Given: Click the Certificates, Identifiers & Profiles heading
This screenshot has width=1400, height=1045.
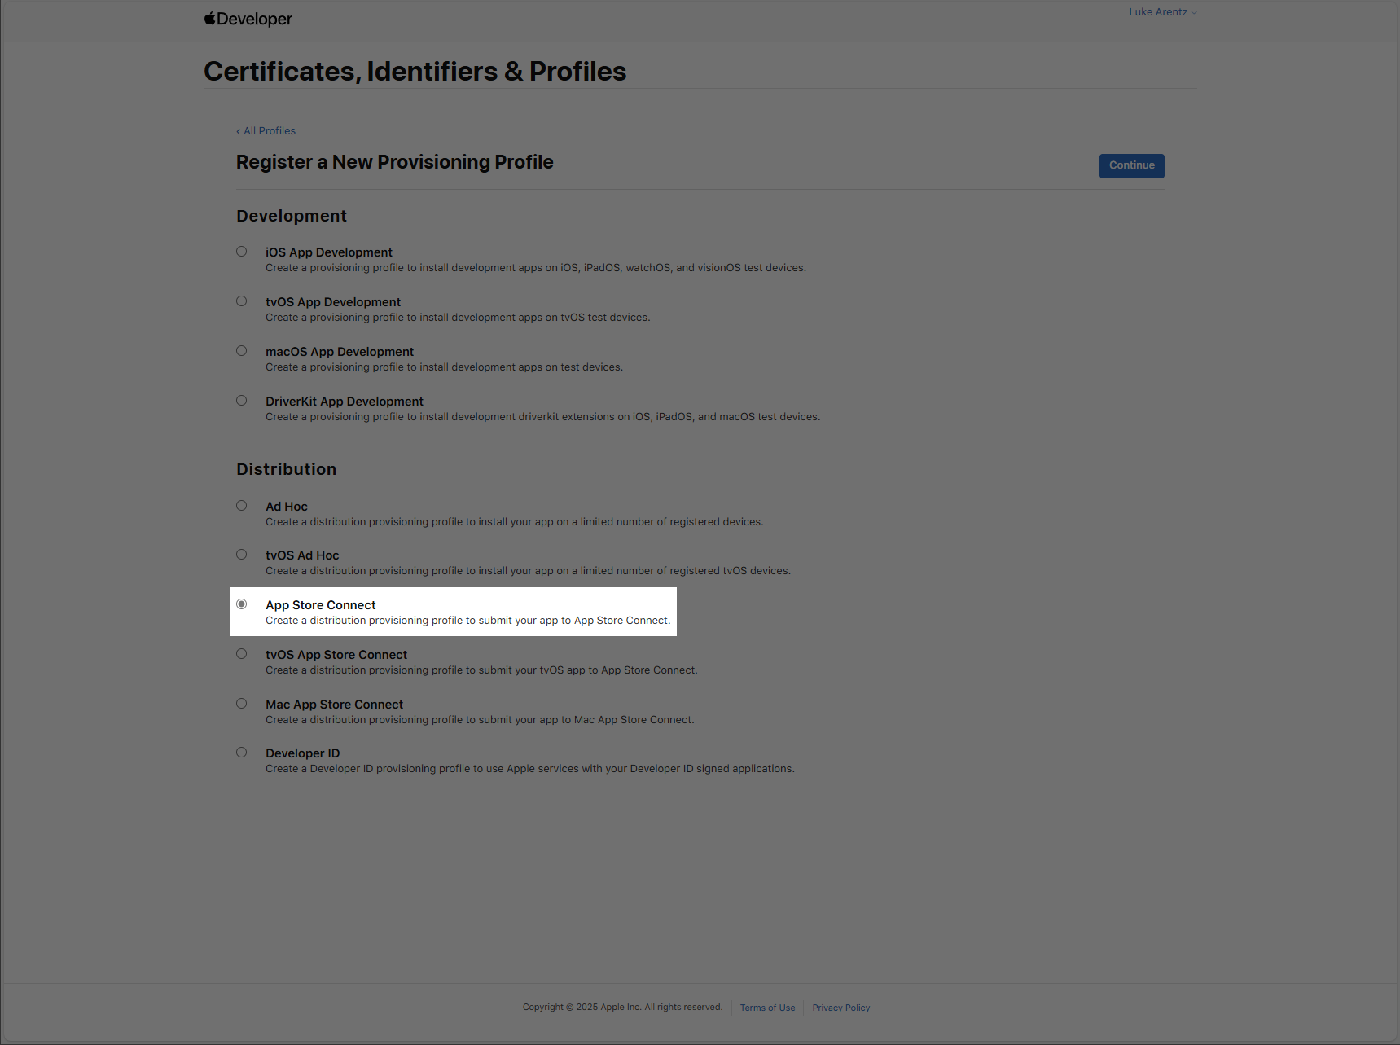Looking at the screenshot, I should point(415,72).
